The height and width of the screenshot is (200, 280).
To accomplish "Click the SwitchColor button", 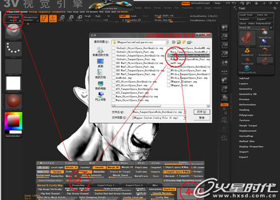I will [13, 136].
